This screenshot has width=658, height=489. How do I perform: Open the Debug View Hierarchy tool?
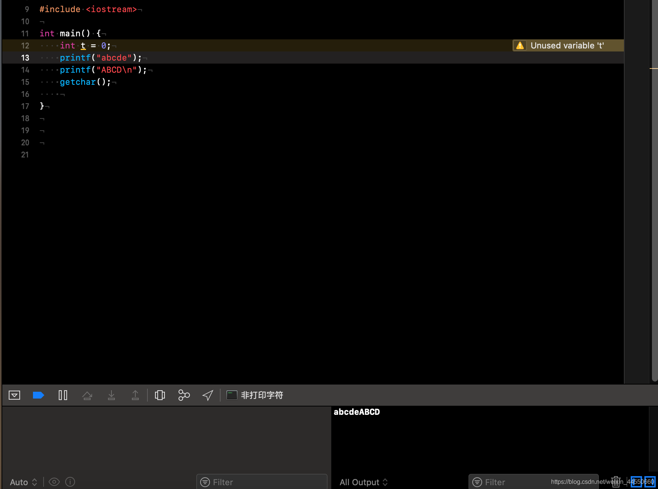click(160, 395)
